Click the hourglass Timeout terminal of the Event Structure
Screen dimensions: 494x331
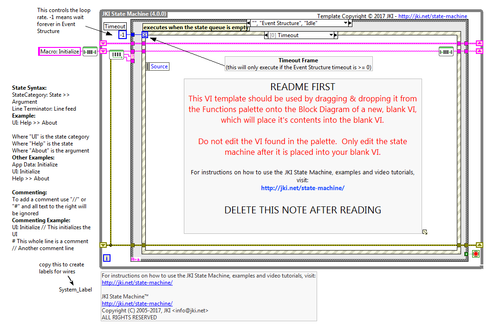pos(145,35)
